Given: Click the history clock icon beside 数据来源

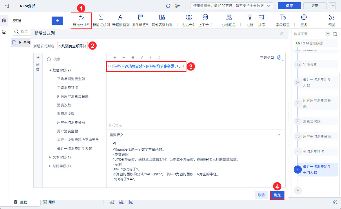Looking at the screenshot, I should (328, 34).
